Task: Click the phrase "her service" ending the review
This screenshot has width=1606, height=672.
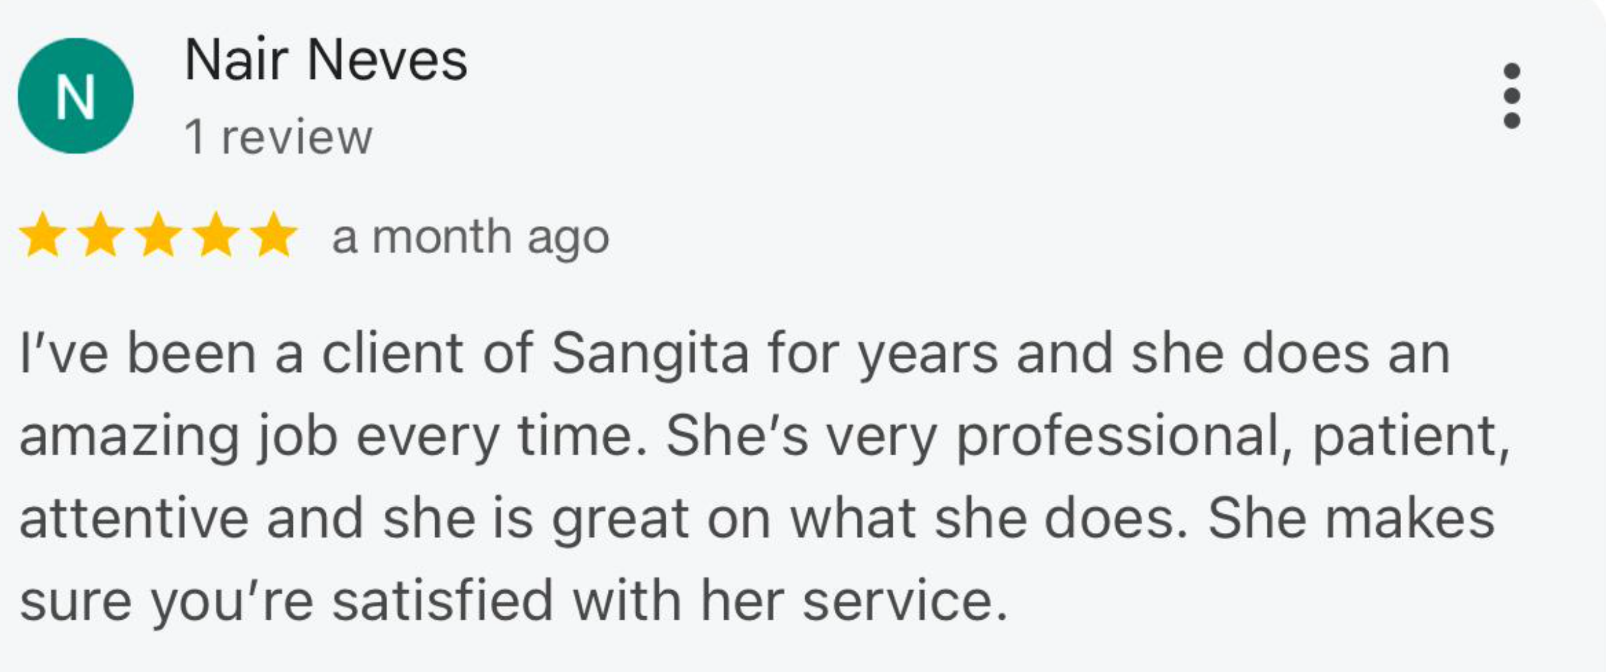Action: pyautogui.click(x=853, y=601)
